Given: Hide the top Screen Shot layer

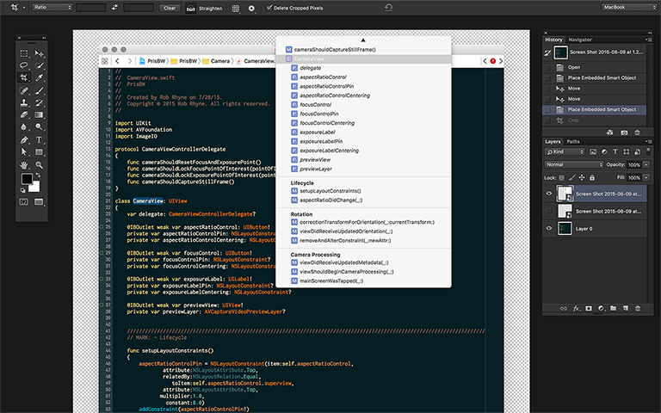Looking at the screenshot, I should point(549,194).
